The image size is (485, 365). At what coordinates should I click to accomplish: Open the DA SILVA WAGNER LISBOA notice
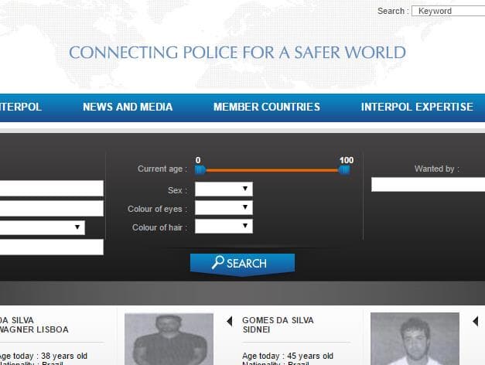coord(34,325)
